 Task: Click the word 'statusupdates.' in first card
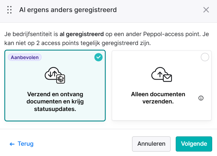pos(55,109)
